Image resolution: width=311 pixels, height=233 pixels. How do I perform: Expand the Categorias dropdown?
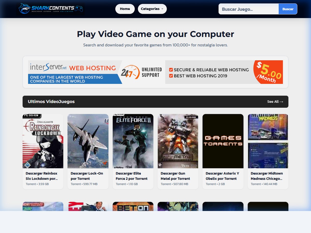(x=152, y=9)
